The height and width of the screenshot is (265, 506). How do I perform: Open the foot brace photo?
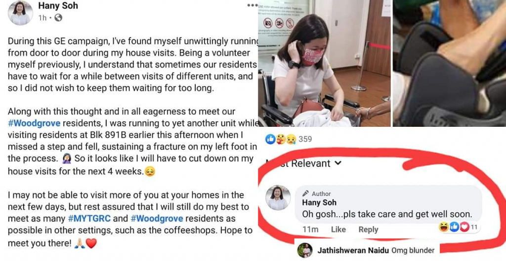click(x=449, y=63)
